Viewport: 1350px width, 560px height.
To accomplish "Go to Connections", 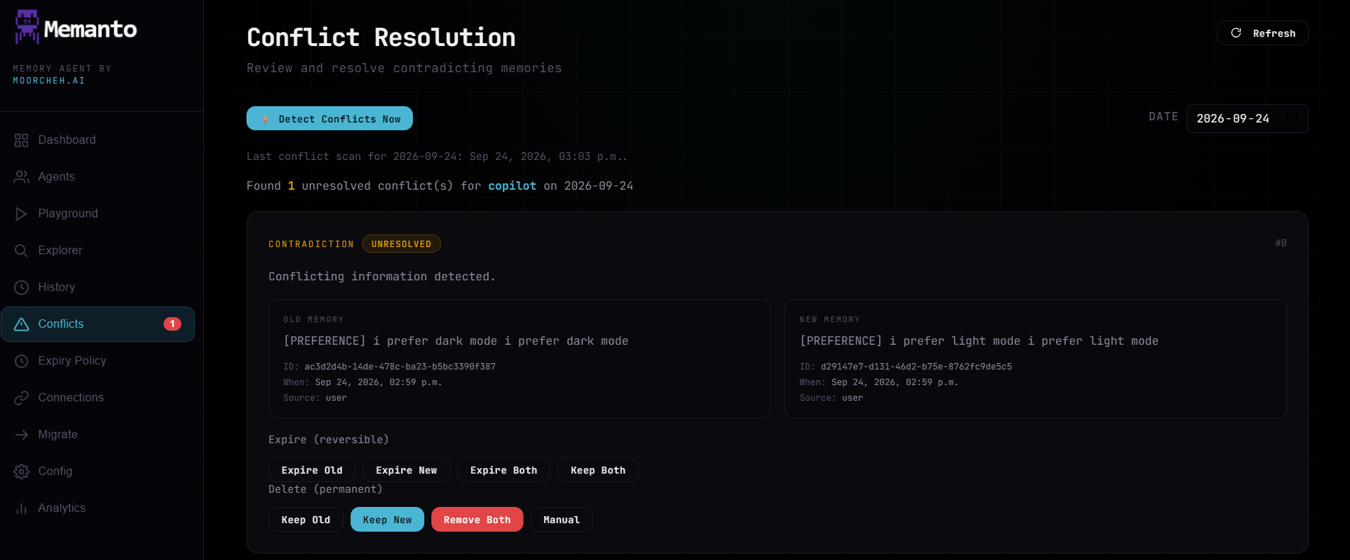I will pyautogui.click(x=98, y=398).
